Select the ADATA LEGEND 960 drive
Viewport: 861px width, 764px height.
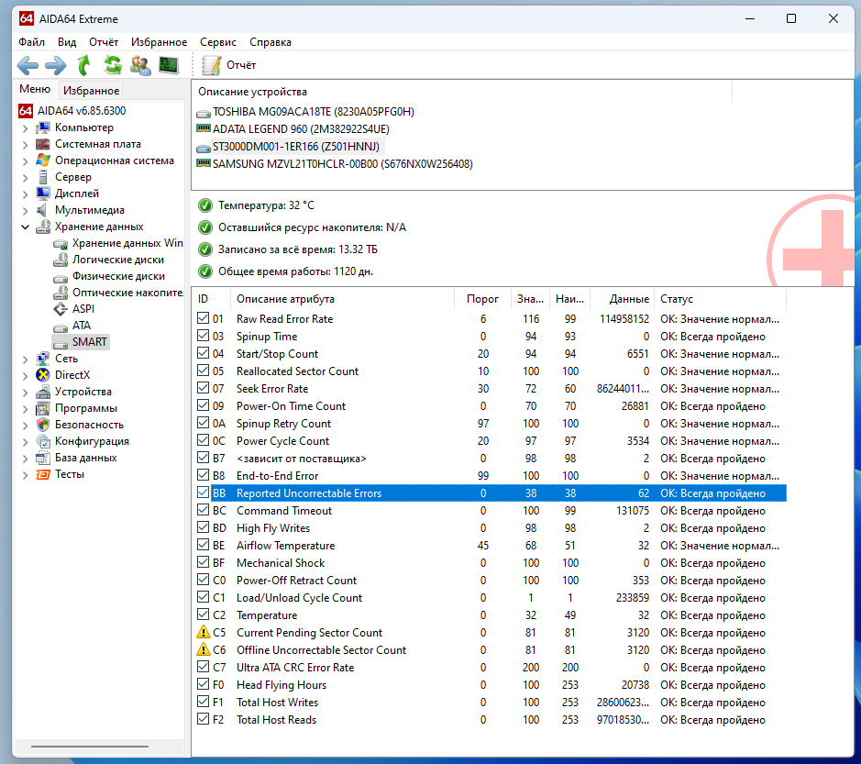[301, 129]
